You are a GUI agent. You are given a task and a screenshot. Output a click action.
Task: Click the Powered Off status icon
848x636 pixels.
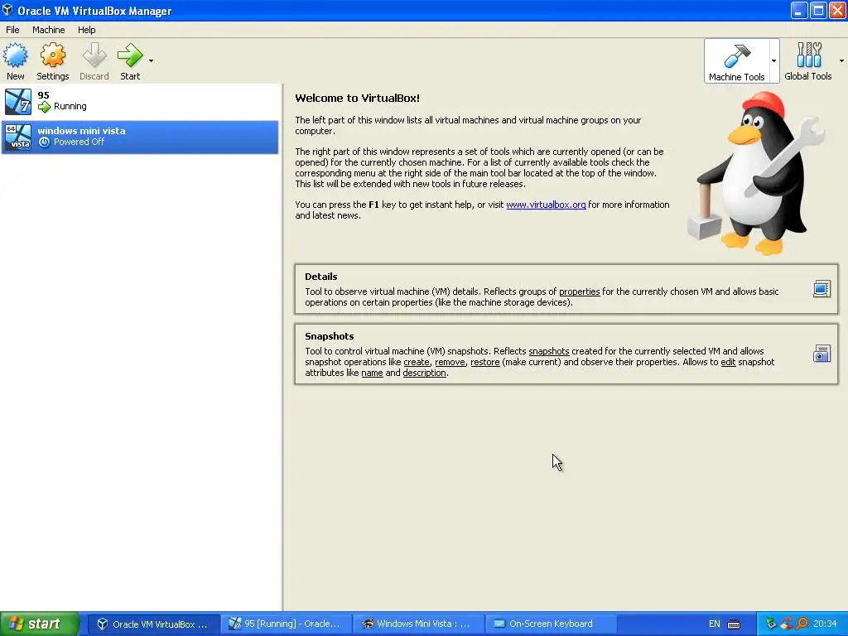click(45, 142)
